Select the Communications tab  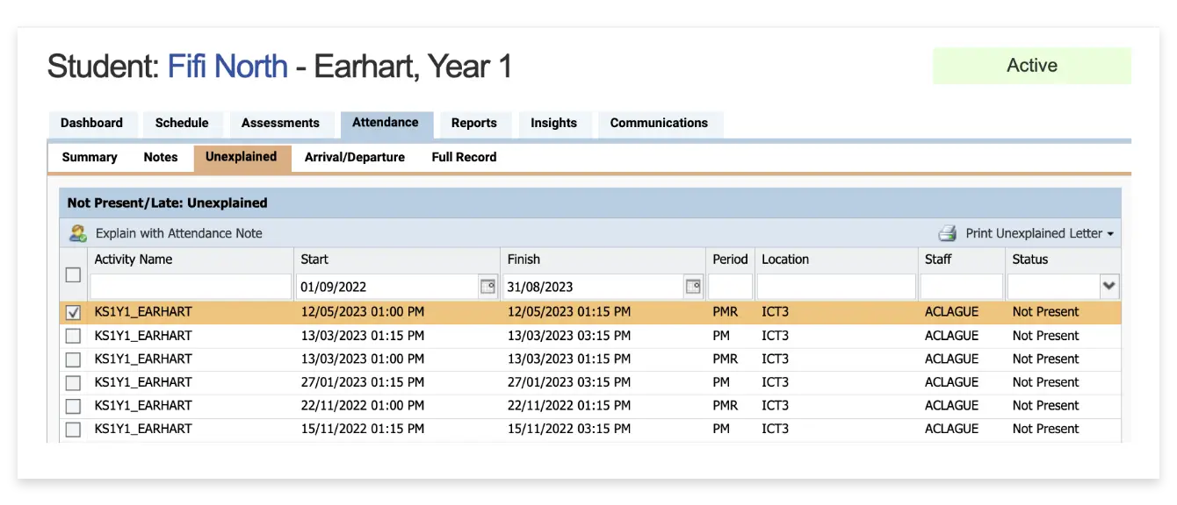click(659, 123)
